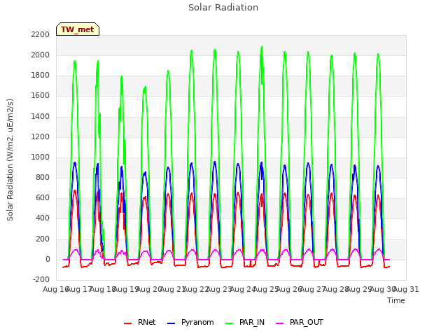448x336 pixels.
Task: Click the green PAR_IN legend swatch
Action: pos(230,323)
